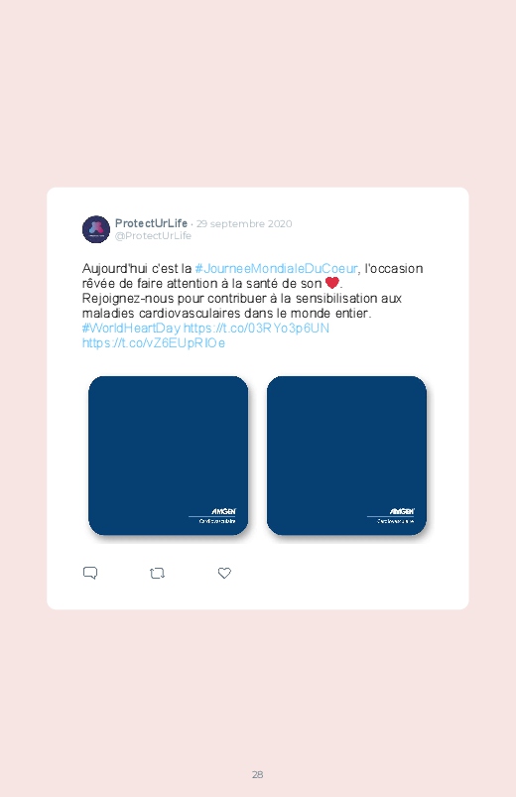Open the left blue image card
This screenshot has width=516, height=797.
169,456
